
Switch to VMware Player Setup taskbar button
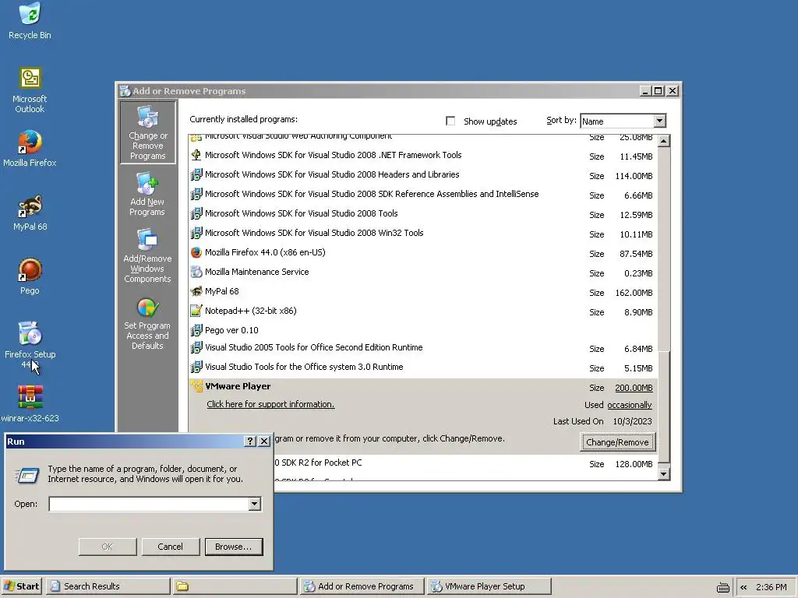[x=489, y=586]
